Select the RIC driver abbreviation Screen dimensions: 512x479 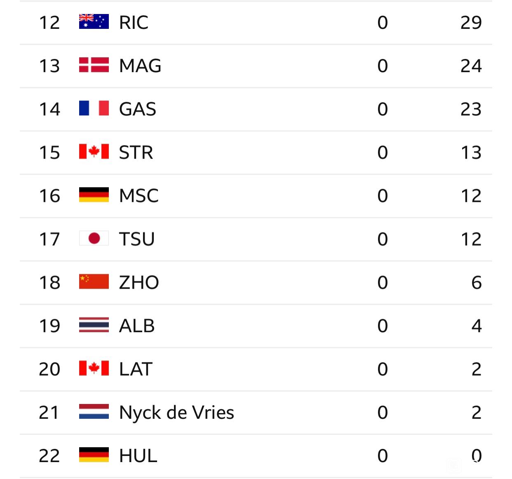(134, 22)
